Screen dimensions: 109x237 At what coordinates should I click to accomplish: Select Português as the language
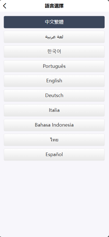click(x=54, y=66)
